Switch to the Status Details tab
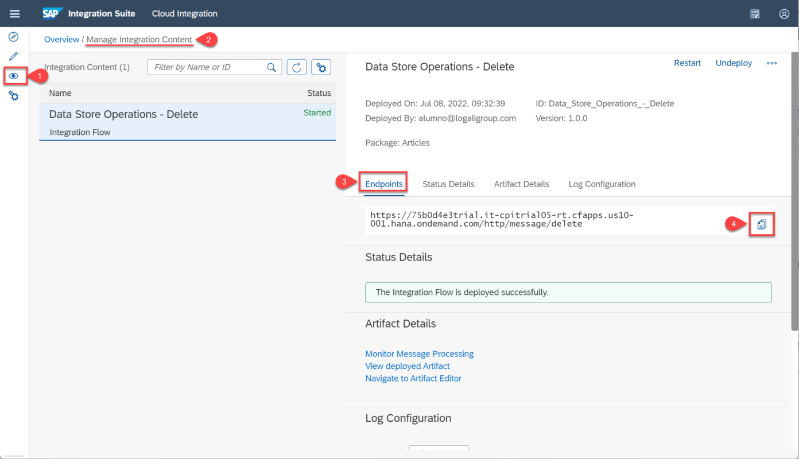 [448, 184]
